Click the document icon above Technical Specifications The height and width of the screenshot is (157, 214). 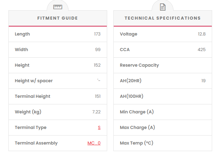163,7
